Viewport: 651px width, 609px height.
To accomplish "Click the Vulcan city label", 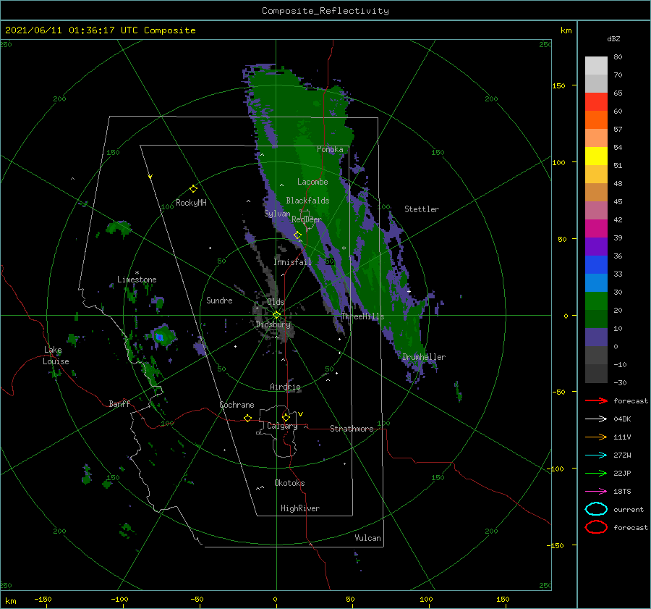I will pos(368,538).
